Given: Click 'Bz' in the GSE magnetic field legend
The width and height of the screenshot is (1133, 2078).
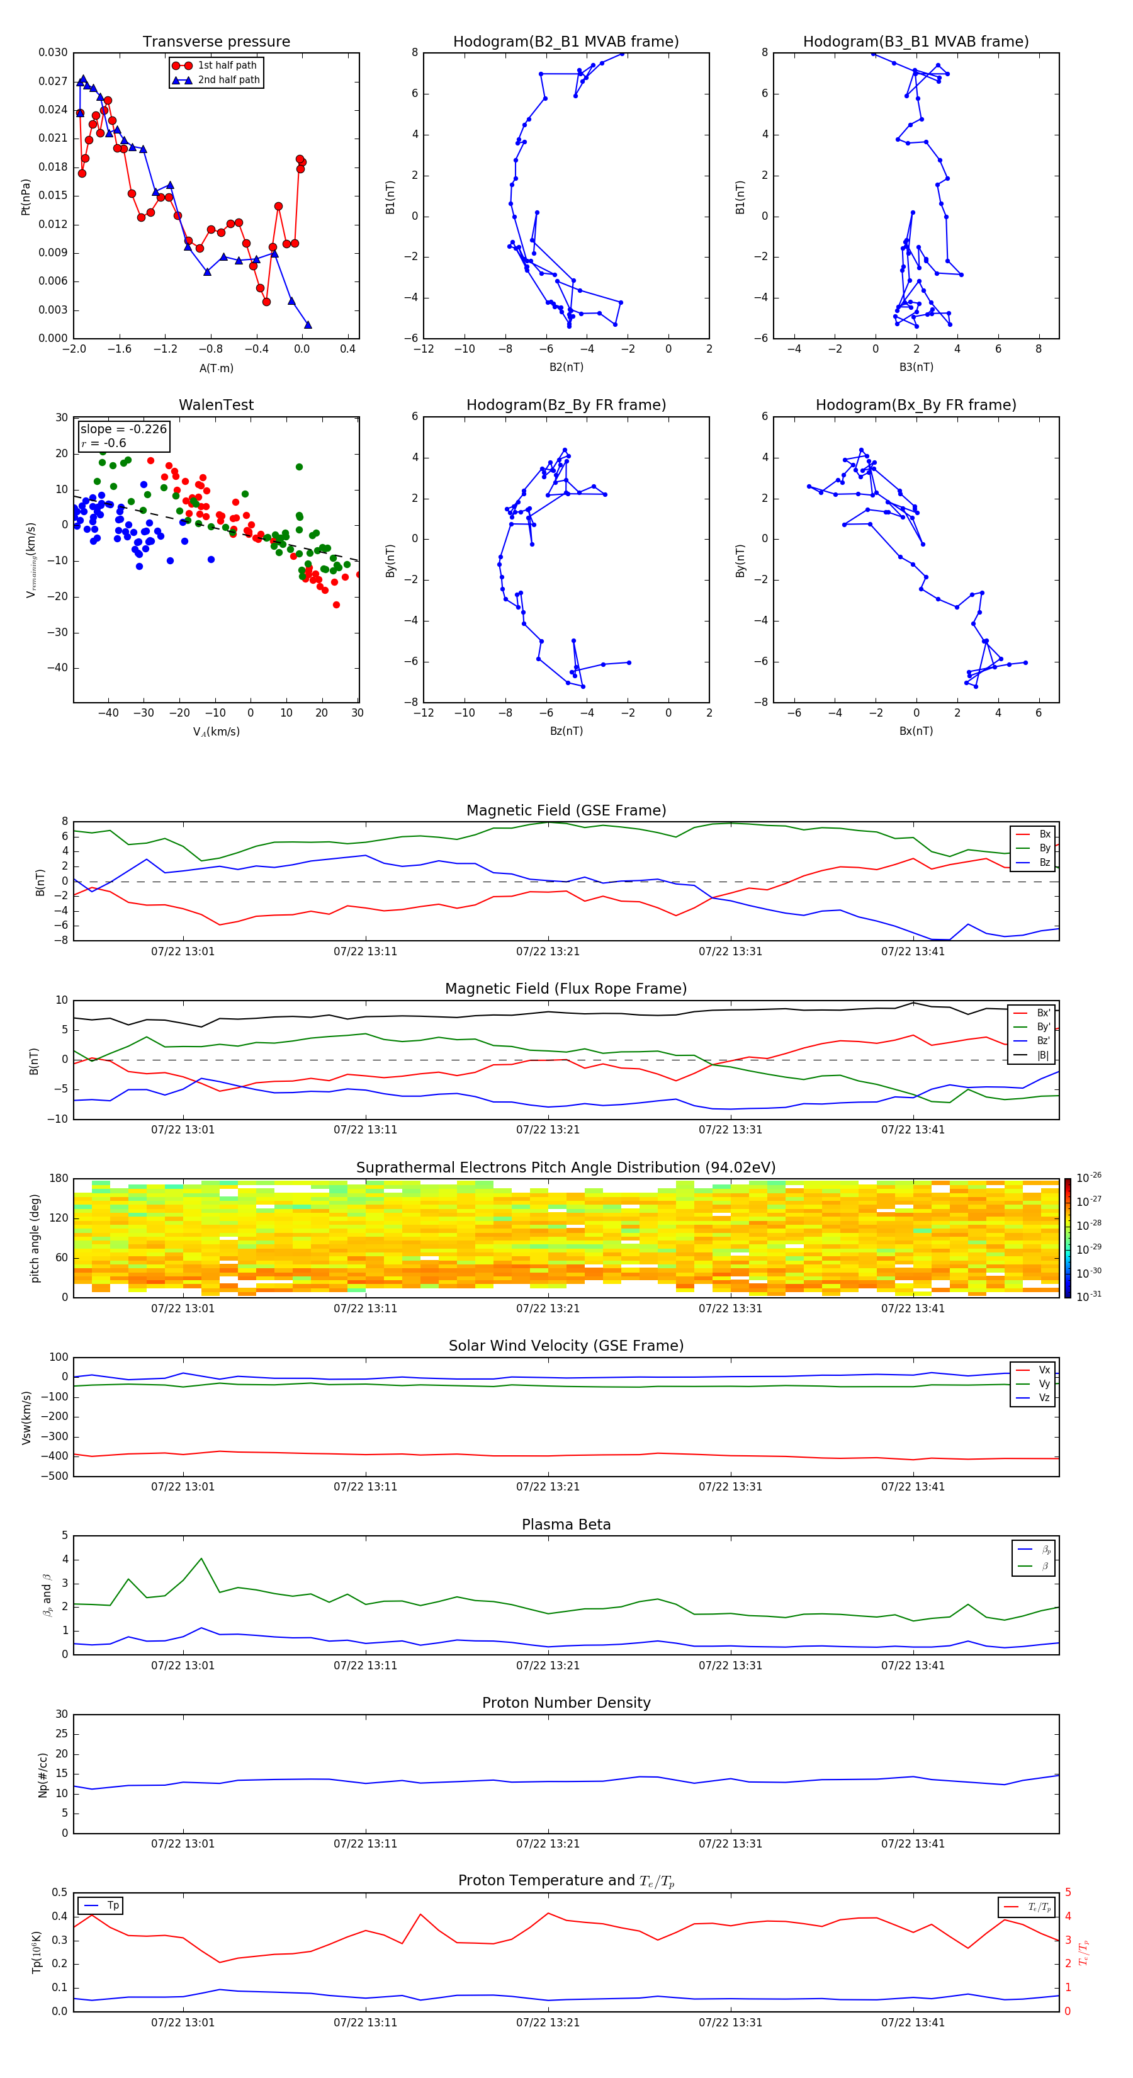Looking at the screenshot, I should (1044, 862).
